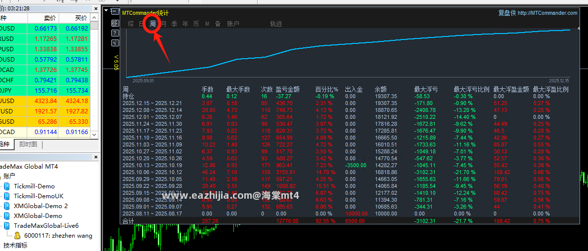Minimize the MTCommander statistics panel with dash icon
The height and width of the screenshot is (251, 588).
116,12
